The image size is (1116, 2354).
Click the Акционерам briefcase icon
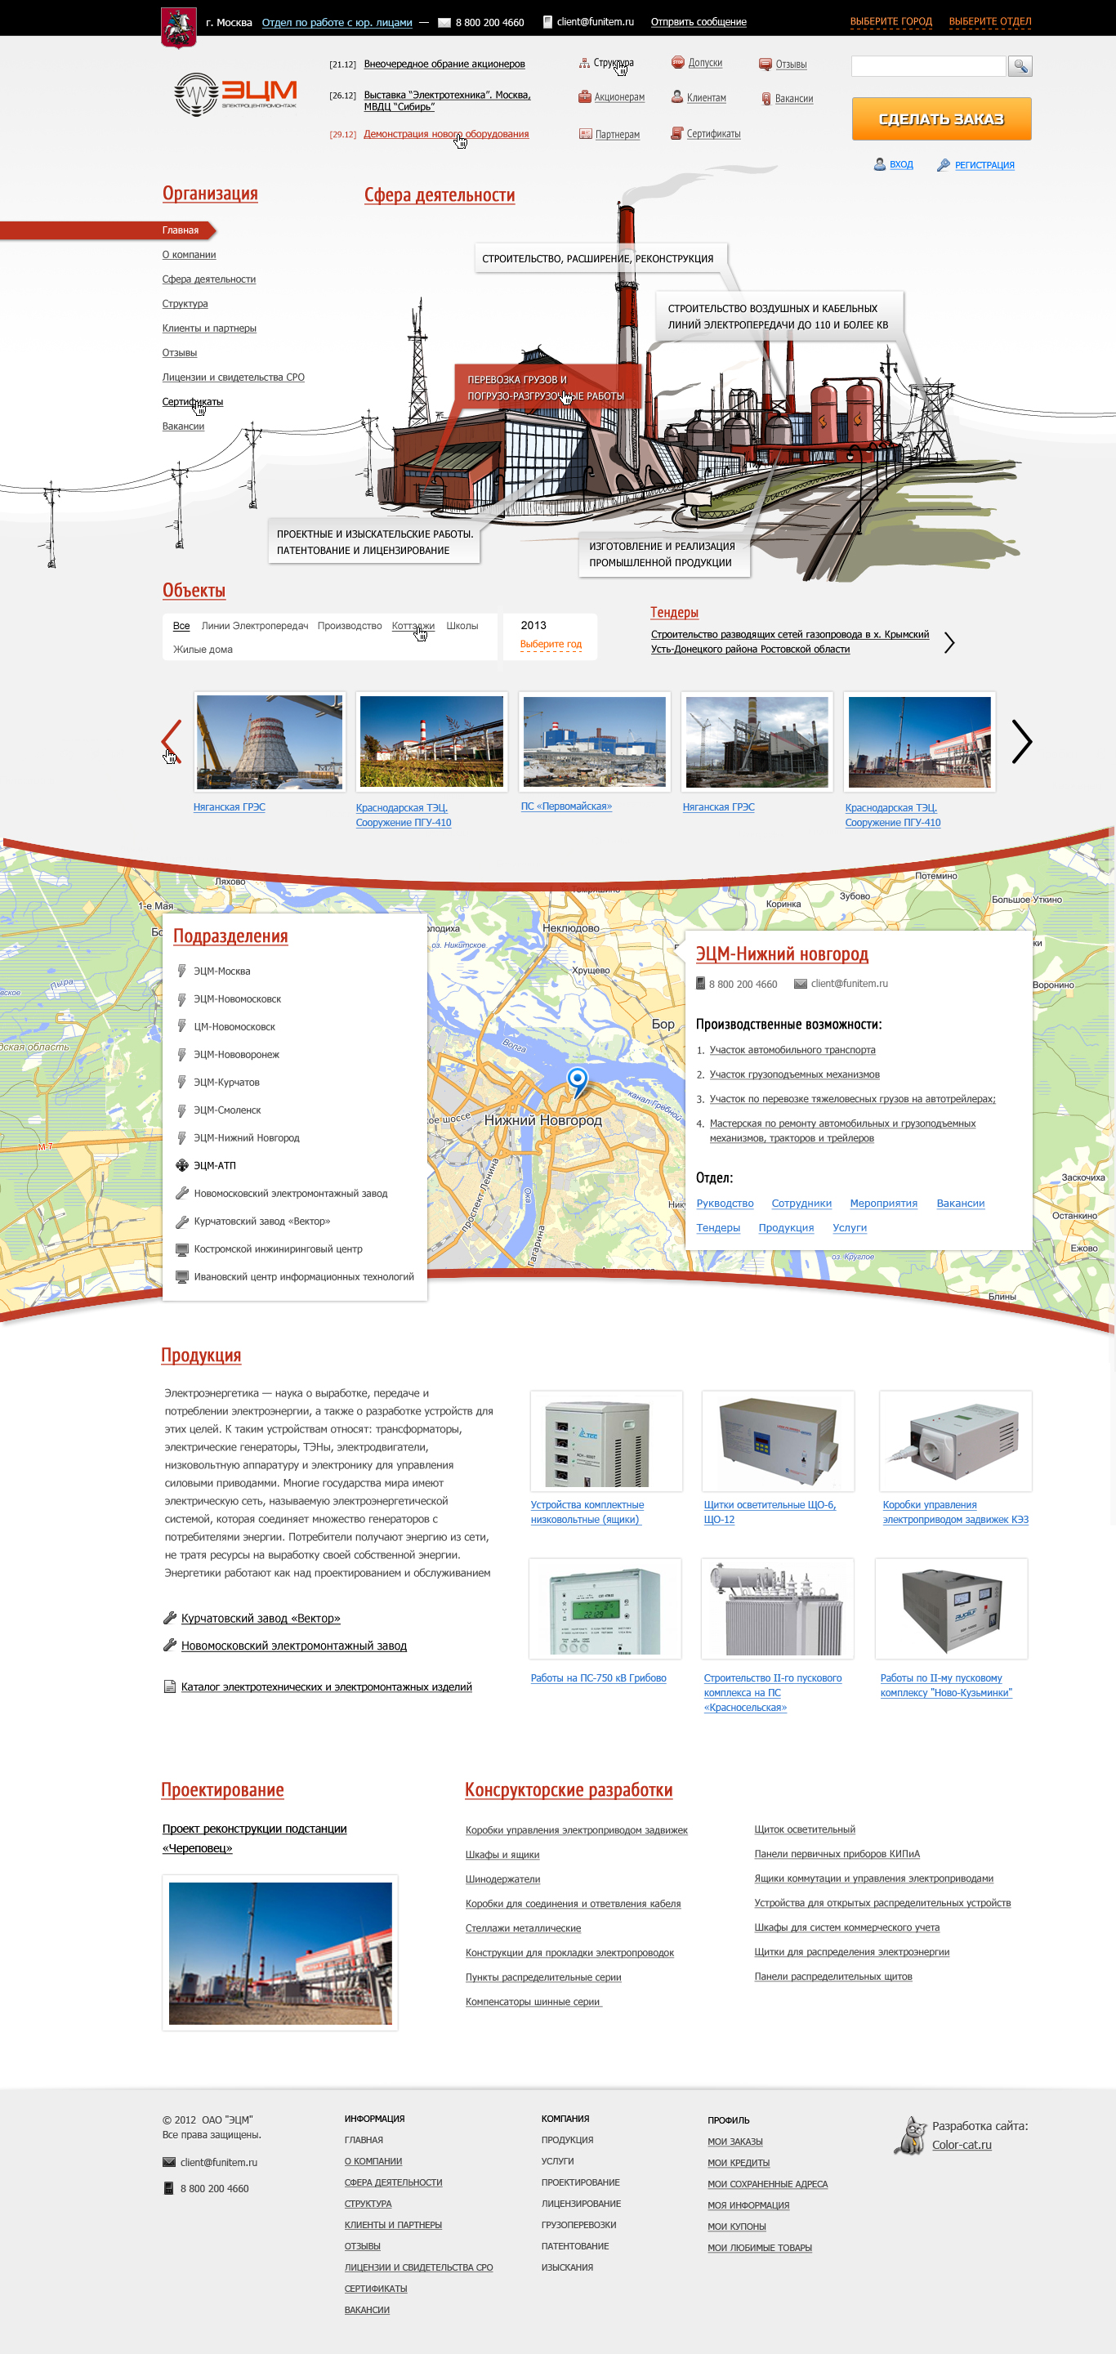coord(584,97)
